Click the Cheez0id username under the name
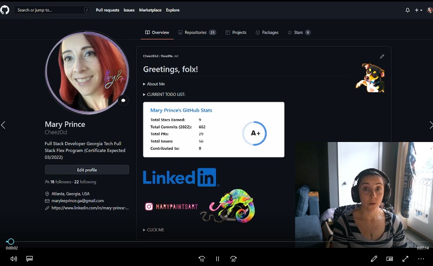433x266 pixels. coord(56,132)
